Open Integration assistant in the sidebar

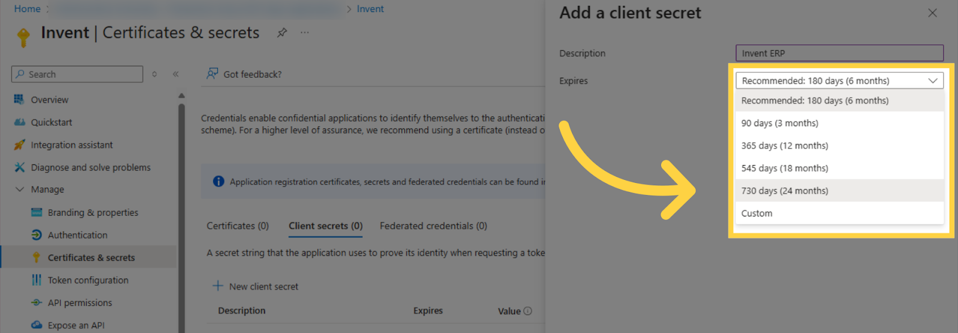[x=72, y=145]
